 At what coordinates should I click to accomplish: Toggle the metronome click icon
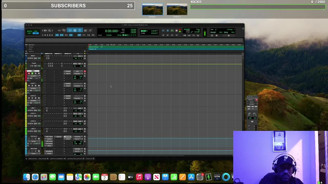coord(189,35)
